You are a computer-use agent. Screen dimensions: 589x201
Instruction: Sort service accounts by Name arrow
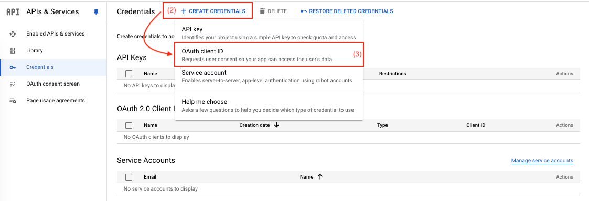coord(320,176)
